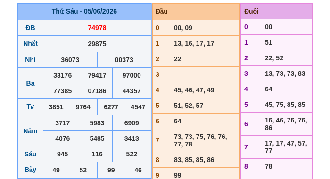Click the Bảy row label
Screen dimensions: 330x179
(30, 170)
